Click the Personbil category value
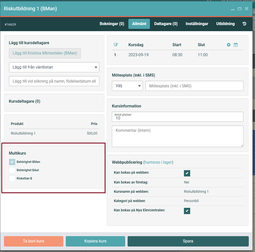This screenshot has height=252, width=255. tap(191, 201)
